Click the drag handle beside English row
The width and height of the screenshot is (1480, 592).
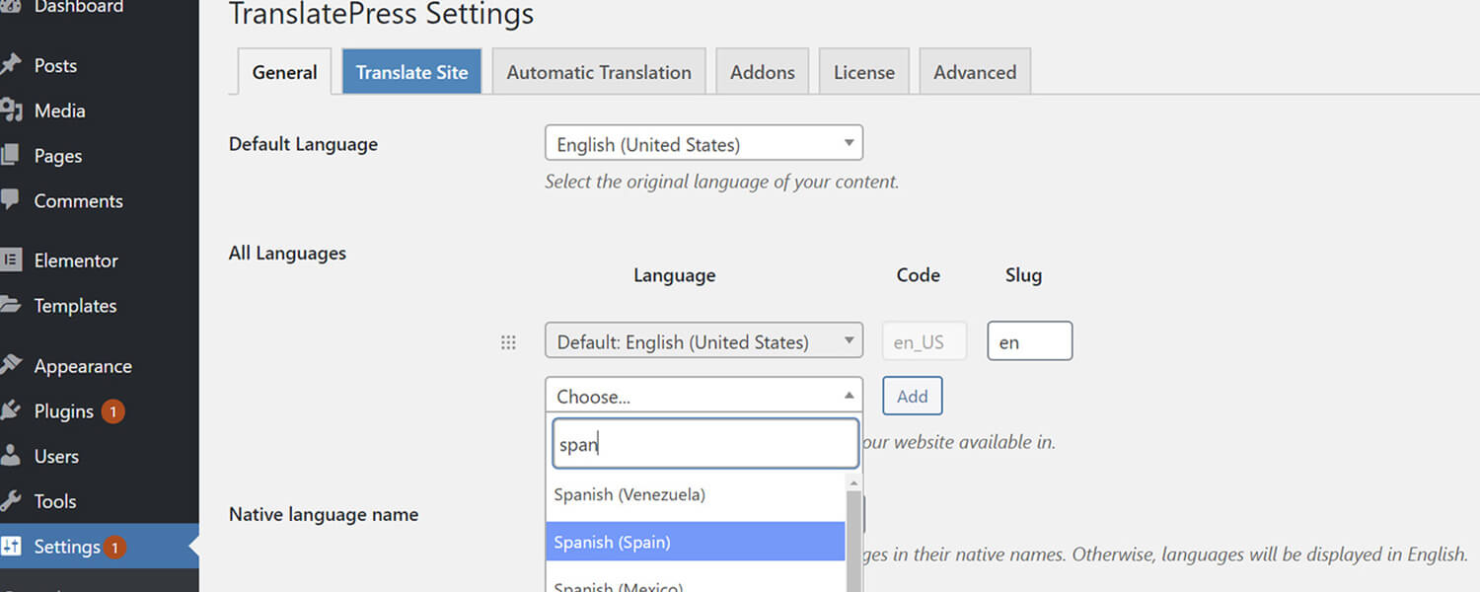[x=508, y=342]
